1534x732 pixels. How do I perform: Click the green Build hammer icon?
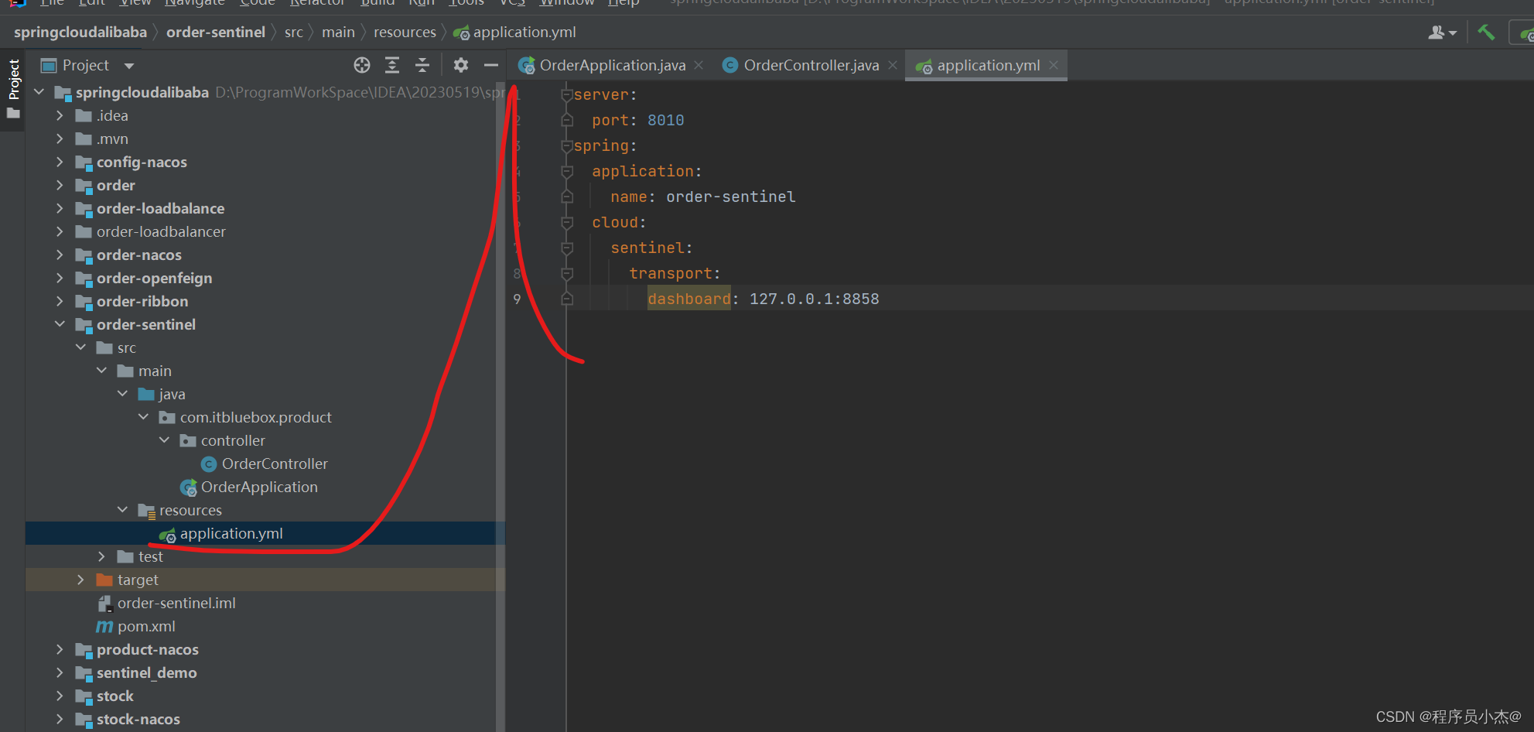click(x=1486, y=32)
